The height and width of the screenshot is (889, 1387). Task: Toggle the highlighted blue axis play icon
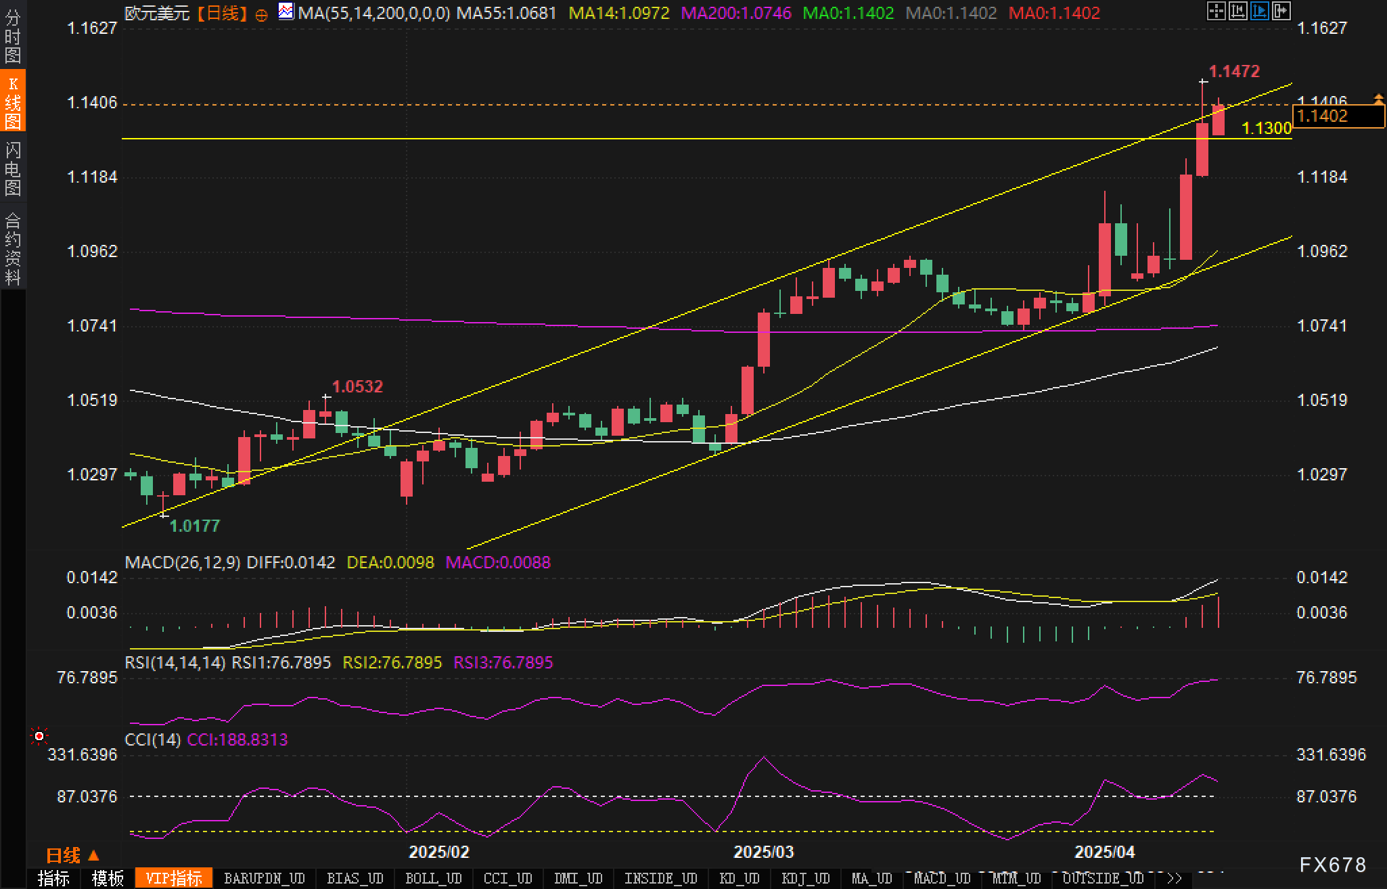pyautogui.click(x=1259, y=11)
